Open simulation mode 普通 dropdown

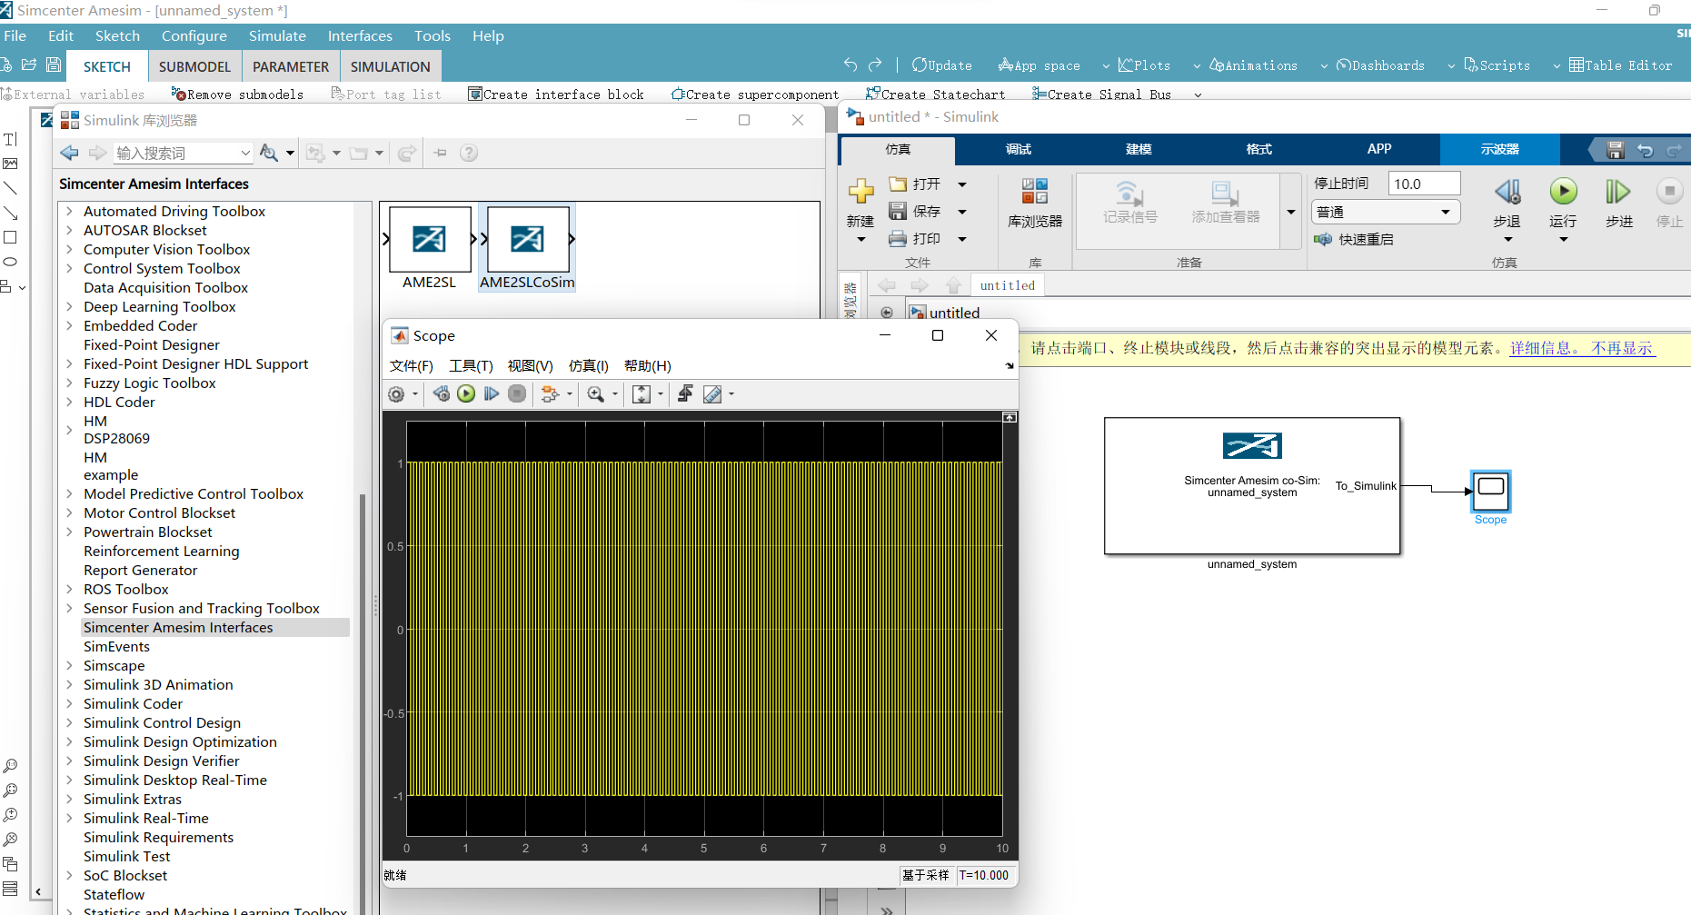pyautogui.click(x=1387, y=212)
